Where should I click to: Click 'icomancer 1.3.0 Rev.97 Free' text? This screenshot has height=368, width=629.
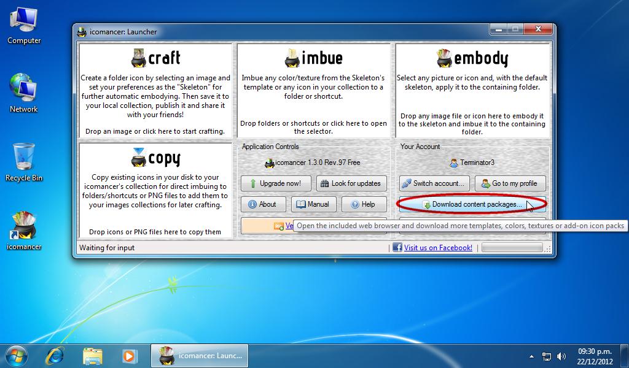318,163
